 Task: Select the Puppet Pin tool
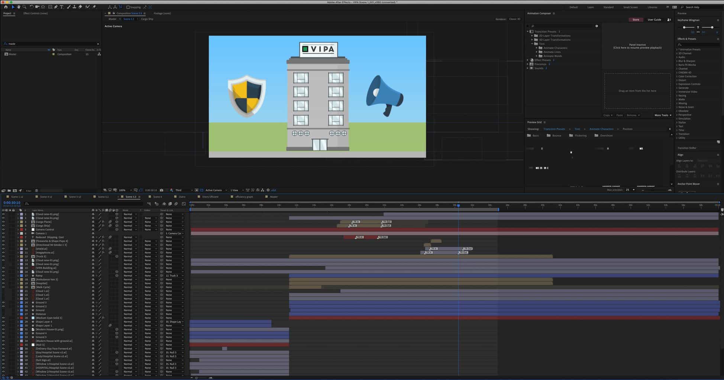point(94,7)
